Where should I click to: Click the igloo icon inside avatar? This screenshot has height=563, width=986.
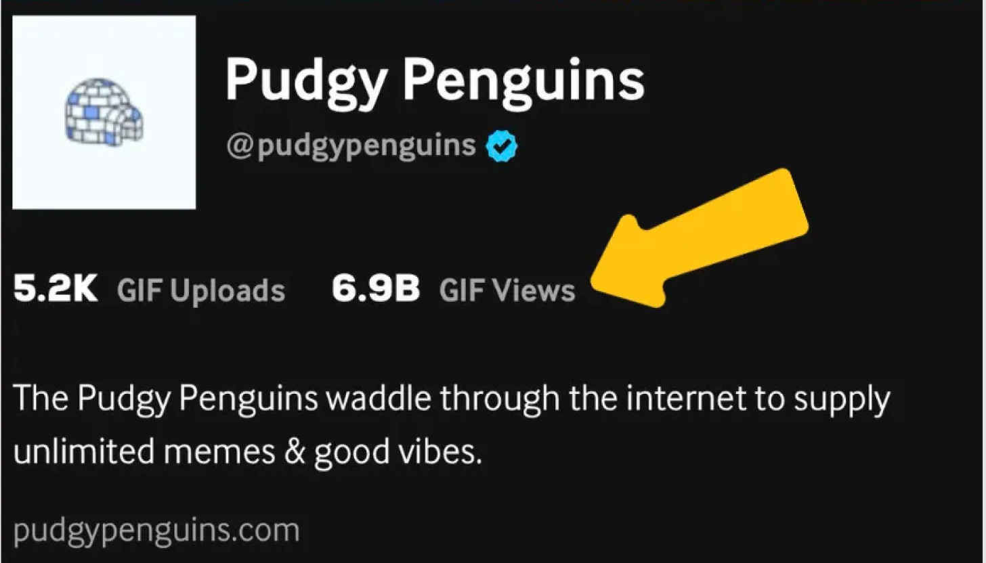click(104, 112)
